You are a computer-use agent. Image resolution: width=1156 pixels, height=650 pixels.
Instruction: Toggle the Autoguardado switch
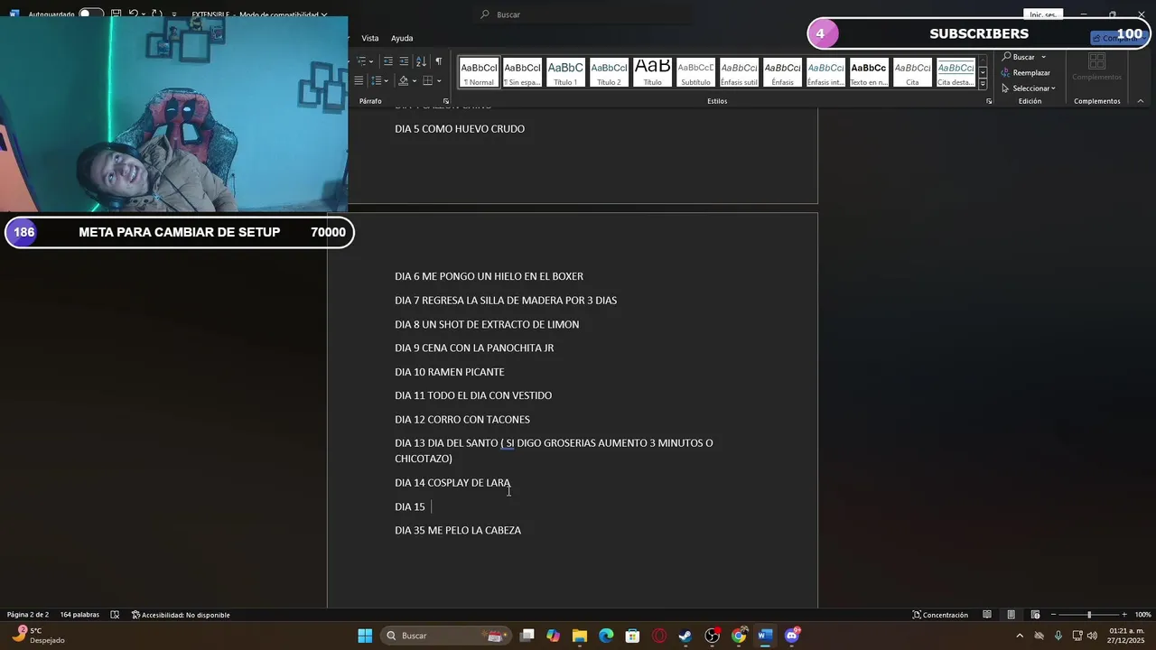point(90,14)
